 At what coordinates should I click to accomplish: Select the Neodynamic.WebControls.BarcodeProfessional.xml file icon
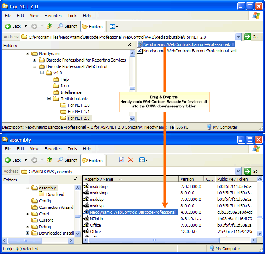click(x=140, y=50)
